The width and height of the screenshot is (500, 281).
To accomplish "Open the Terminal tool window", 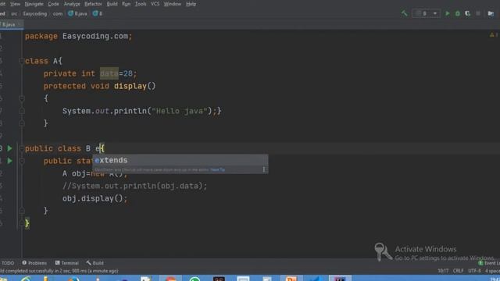I will (x=66, y=263).
